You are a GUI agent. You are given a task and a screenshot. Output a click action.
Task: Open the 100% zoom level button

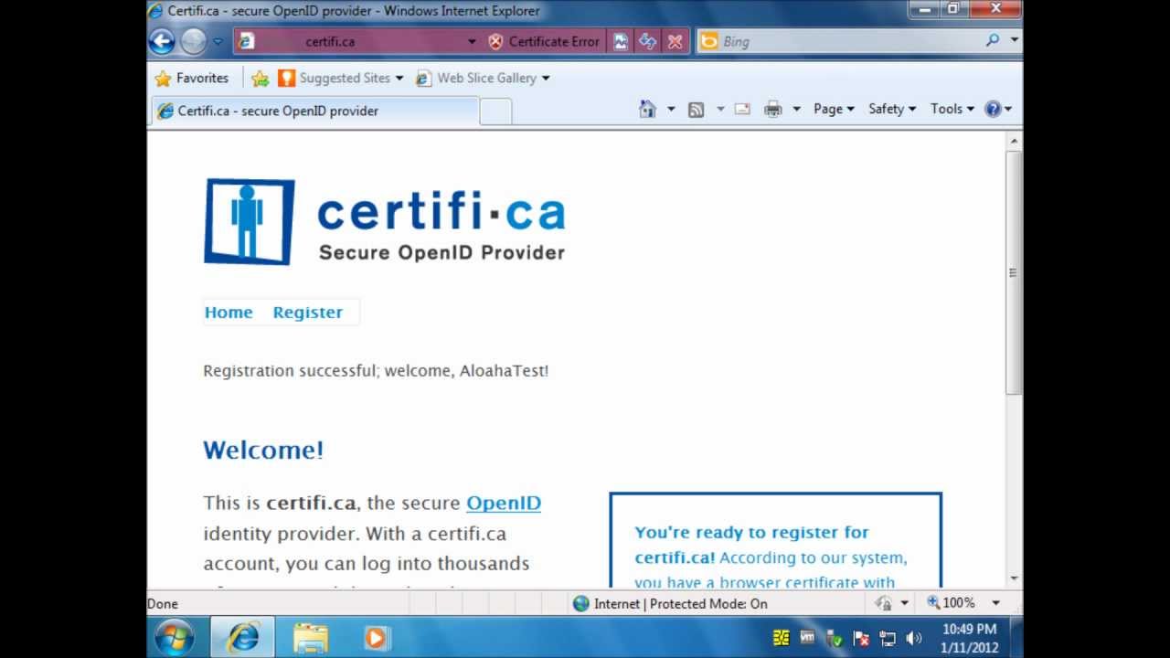pyautogui.click(x=952, y=603)
